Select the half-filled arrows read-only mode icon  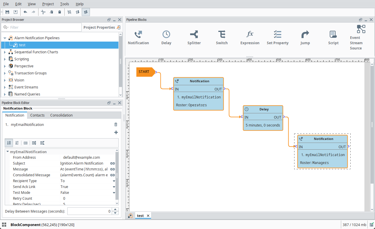tap(78, 12)
